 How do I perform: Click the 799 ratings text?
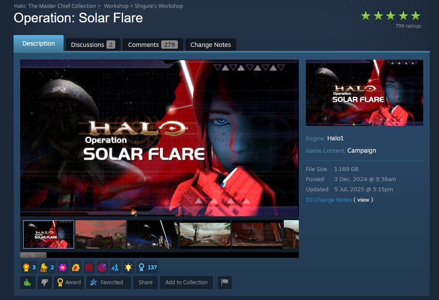(408, 26)
